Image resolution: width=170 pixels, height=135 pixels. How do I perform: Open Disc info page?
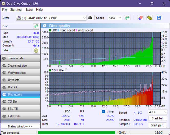20,87
